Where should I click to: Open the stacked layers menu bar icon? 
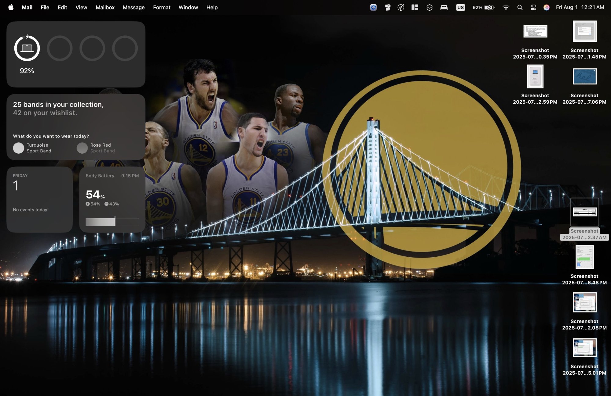429,7
